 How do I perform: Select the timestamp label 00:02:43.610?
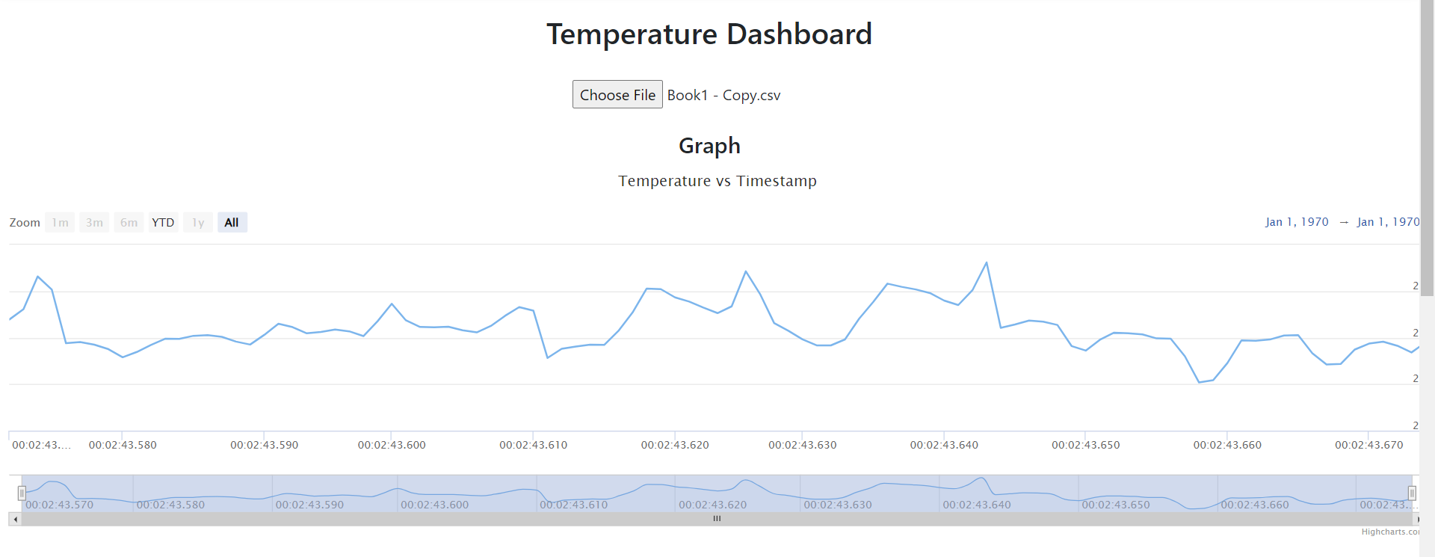[x=533, y=444]
